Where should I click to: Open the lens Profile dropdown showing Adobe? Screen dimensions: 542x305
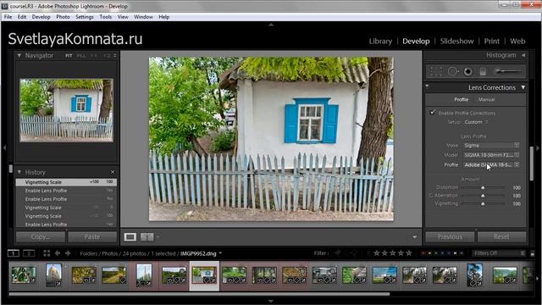491,165
